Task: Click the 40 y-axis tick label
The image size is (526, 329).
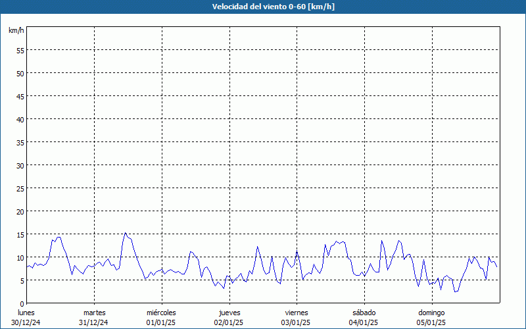Action: pyautogui.click(x=20, y=119)
